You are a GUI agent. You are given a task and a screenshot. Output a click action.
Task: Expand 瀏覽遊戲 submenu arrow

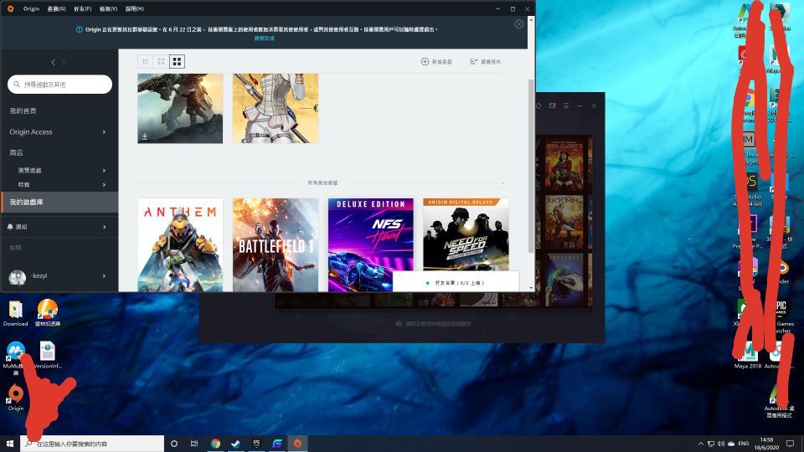pos(104,170)
